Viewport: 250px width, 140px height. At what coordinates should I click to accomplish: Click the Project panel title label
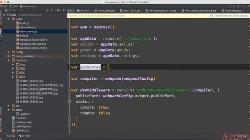13,10
